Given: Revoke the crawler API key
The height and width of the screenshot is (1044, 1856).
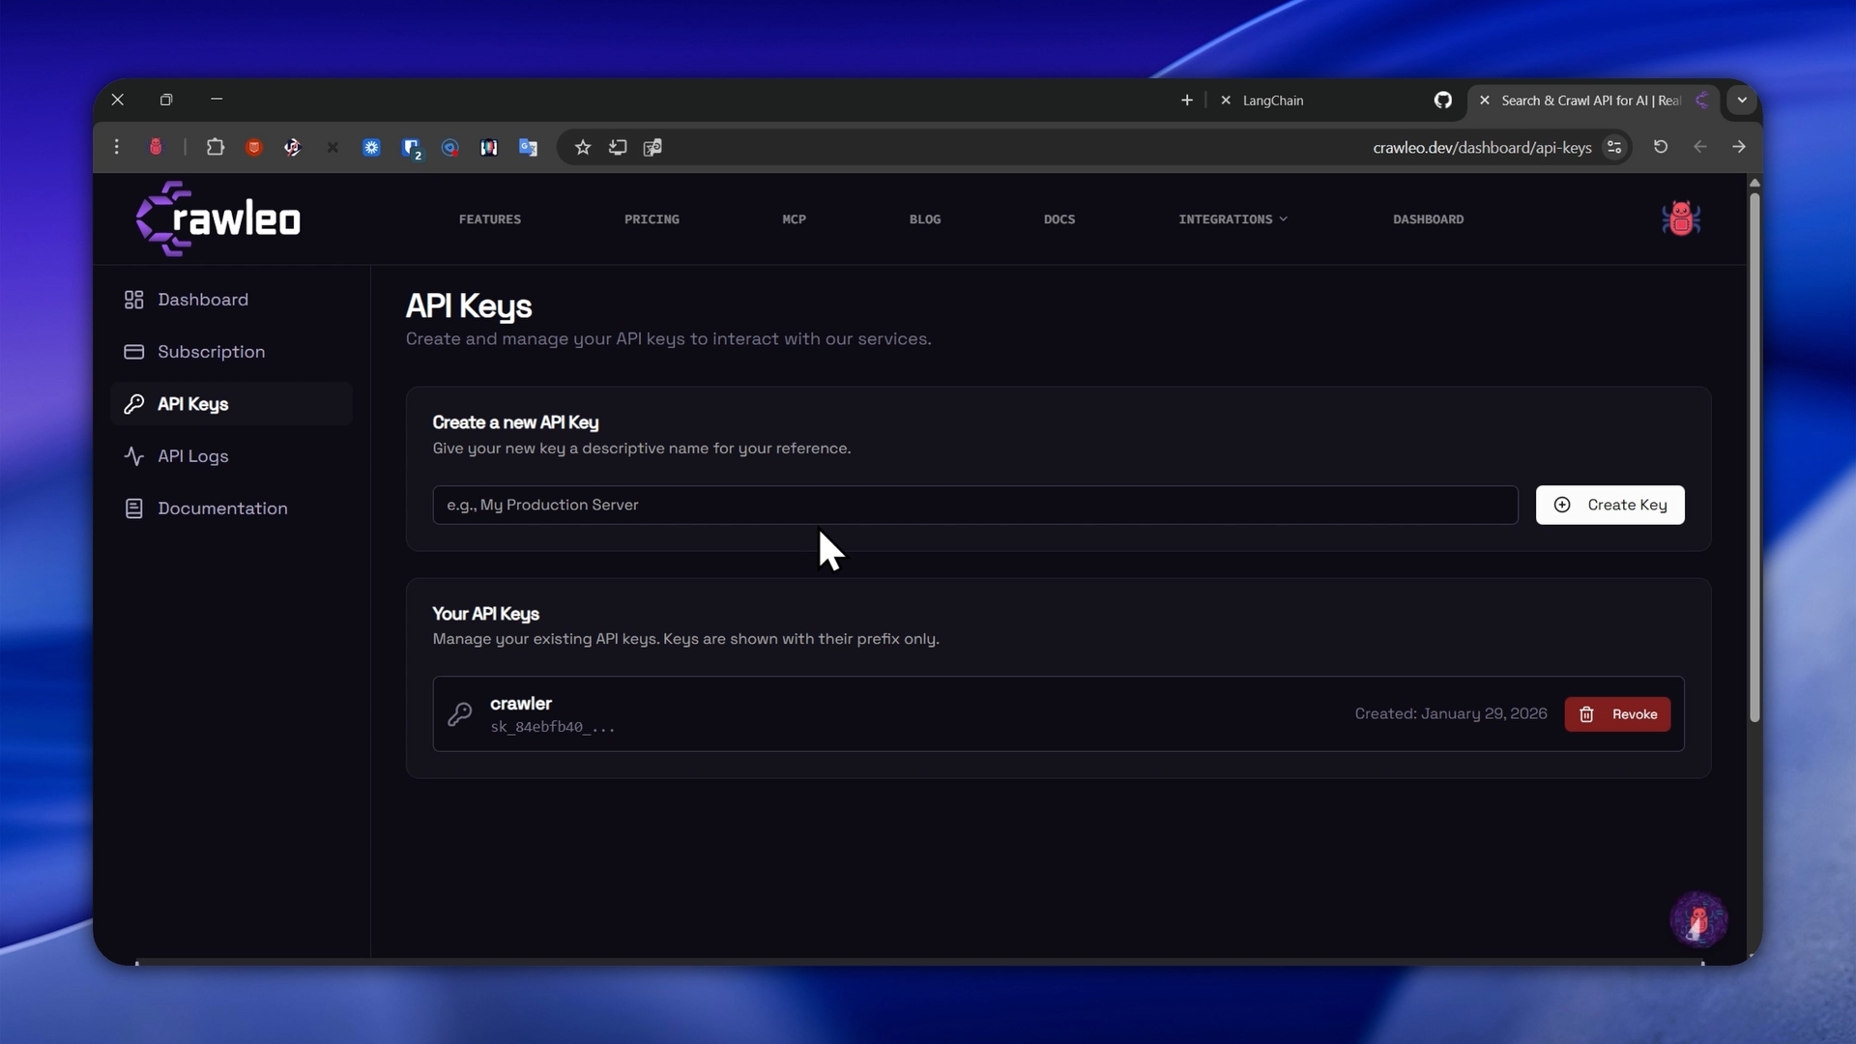Looking at the screenshot, I should click(x=1617, y=714).
